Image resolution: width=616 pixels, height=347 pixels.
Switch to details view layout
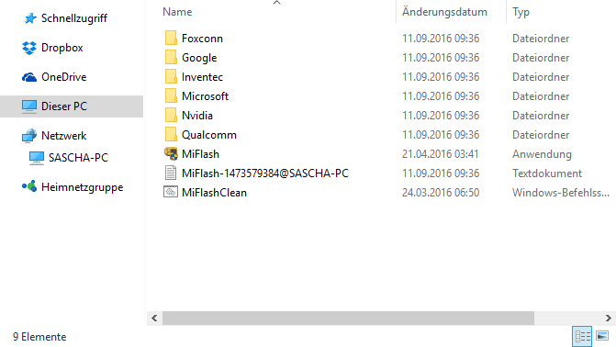(x=582, y=336)
